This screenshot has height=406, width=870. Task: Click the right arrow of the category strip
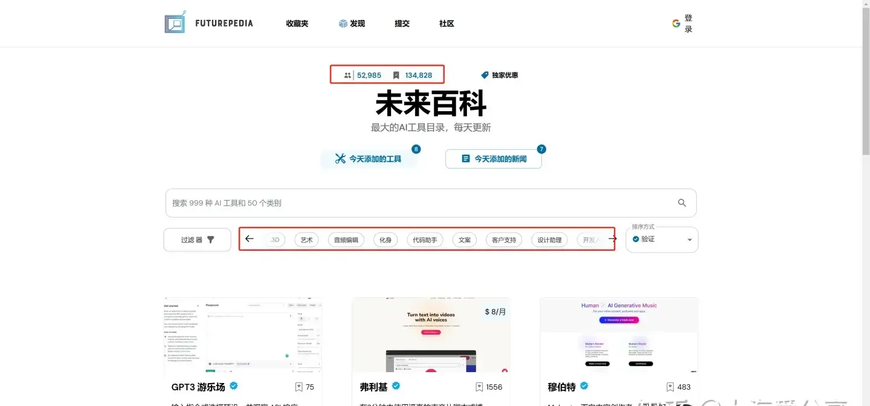tap(613, 239)
